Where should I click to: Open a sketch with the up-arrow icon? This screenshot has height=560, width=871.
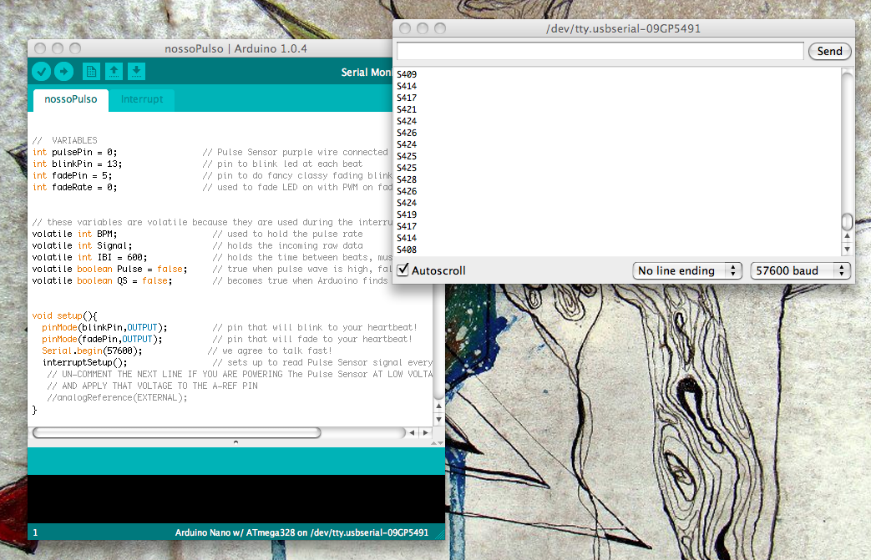pos(114,72)
